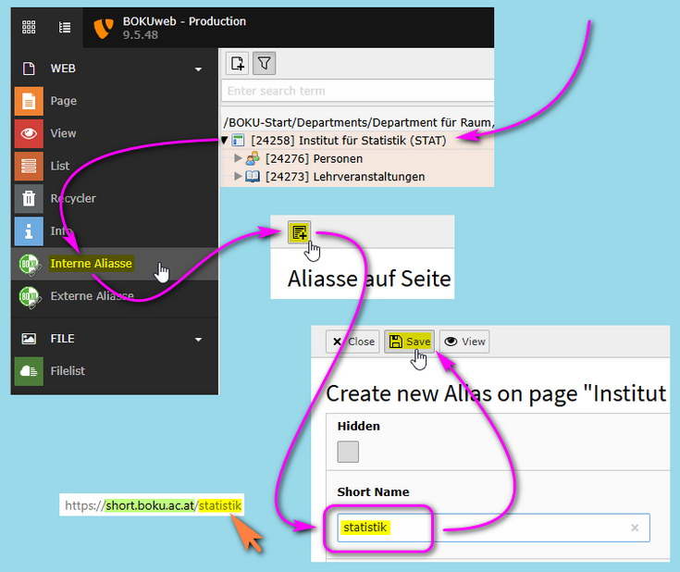Click the Lehrveranstaltungen book icon
The image size is (680, 572).
pos(253,176)
